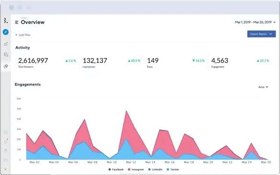Image resolution: width=280 pixels, height=175 pixels.
Task: Click the Export Report button
Action: point(261,34)
